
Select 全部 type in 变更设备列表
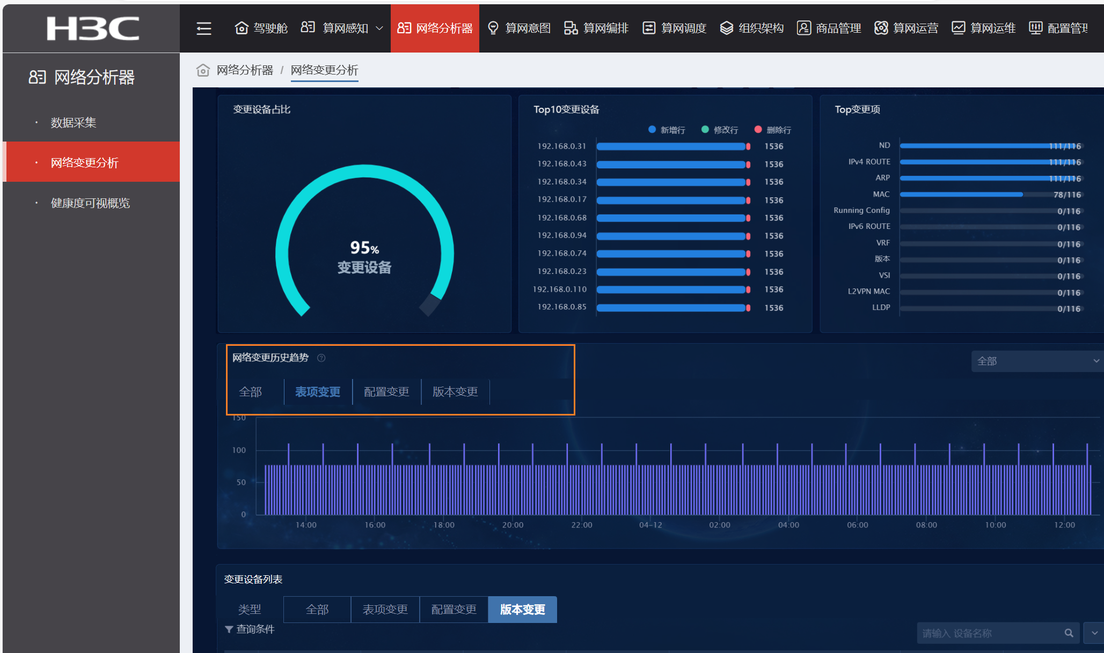point(317,610)
